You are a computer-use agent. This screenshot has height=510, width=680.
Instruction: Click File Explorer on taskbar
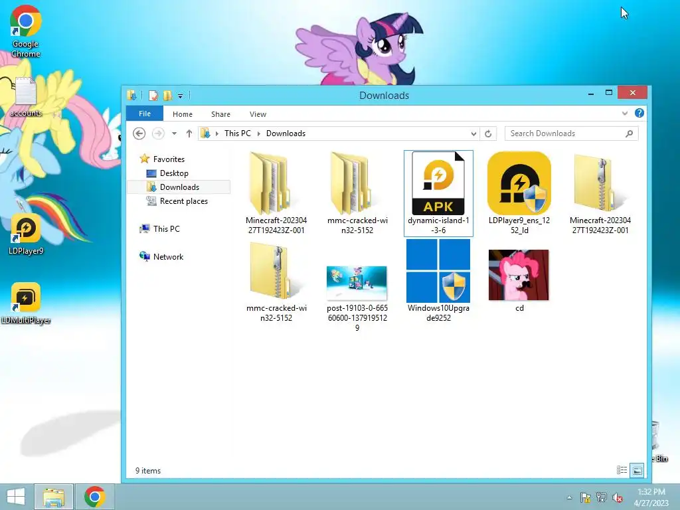click(x=54, y=497)
